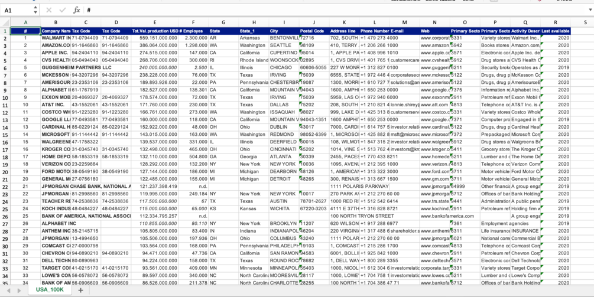Select row 10 header
Viewport: 594px width, 297px height.
5,97
